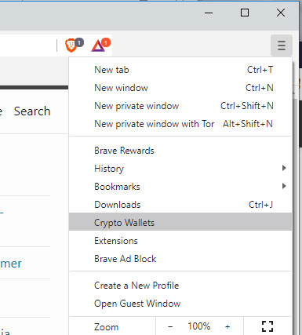Close the browser window

281,13
